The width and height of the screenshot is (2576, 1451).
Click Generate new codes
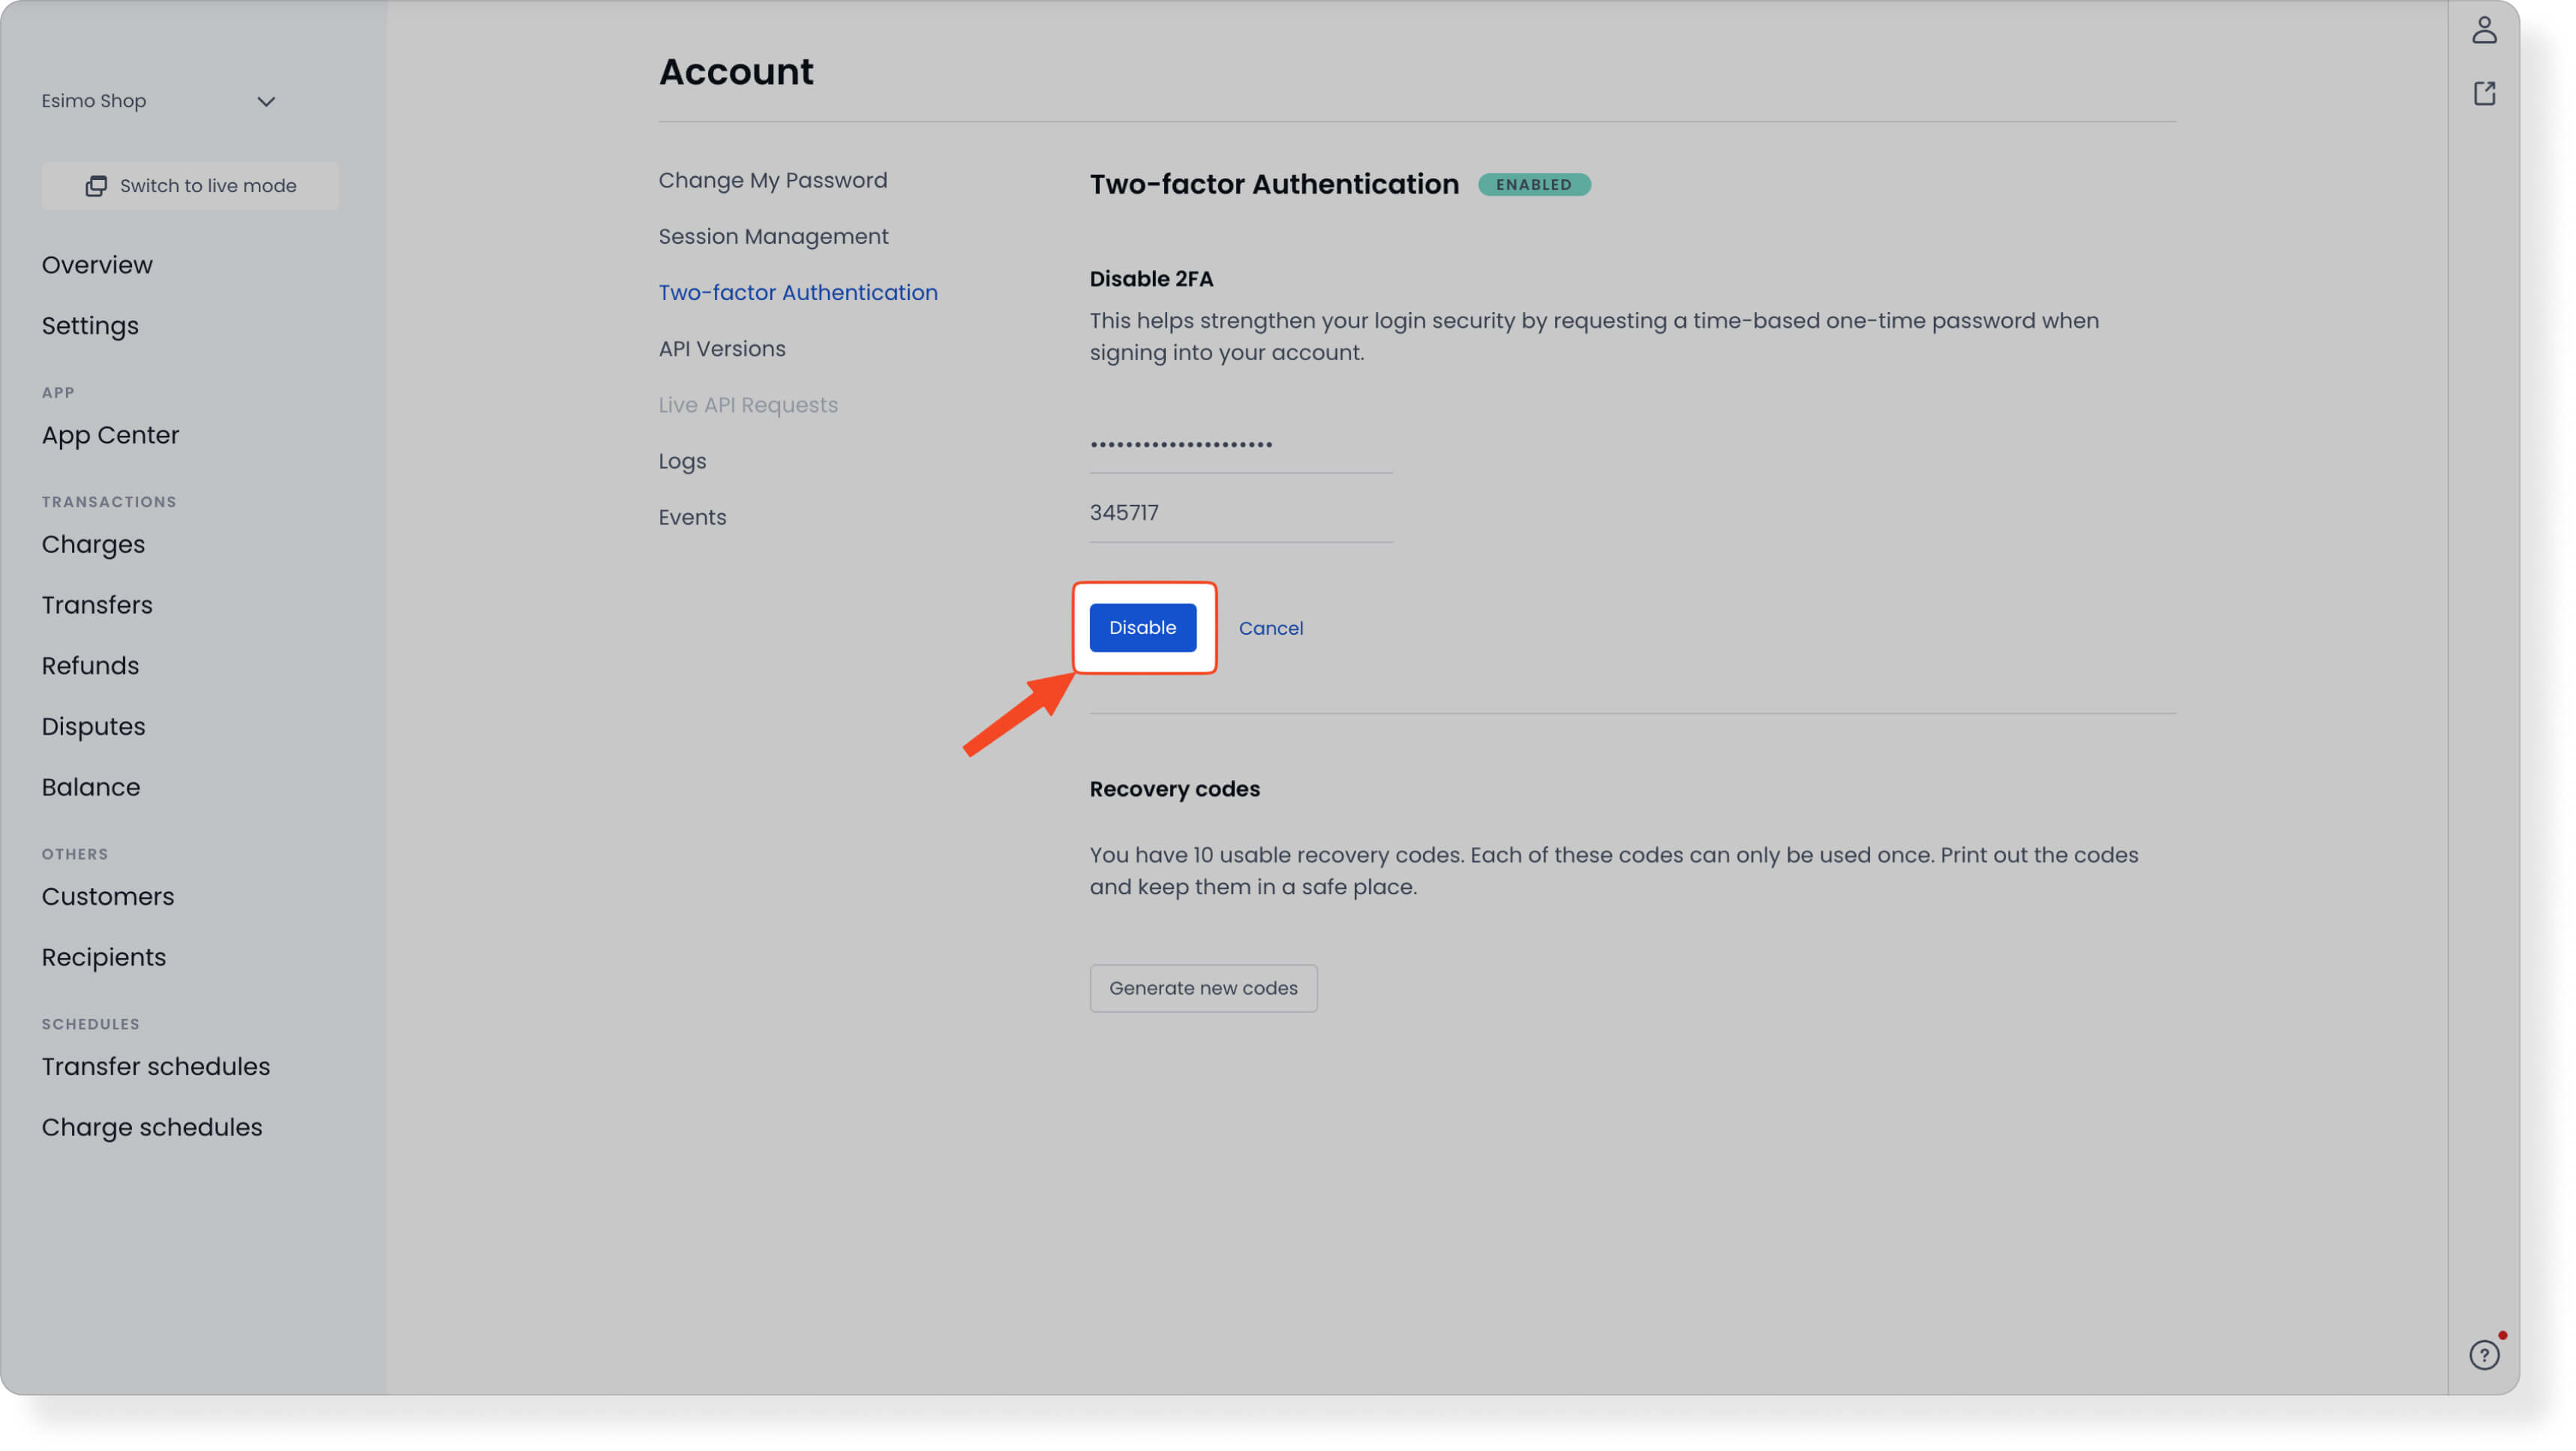tap(1203, 987)
